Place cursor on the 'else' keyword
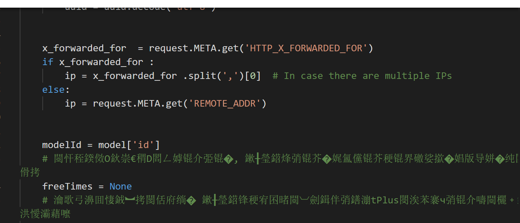520x223 pixels. [x=53, y=89]
